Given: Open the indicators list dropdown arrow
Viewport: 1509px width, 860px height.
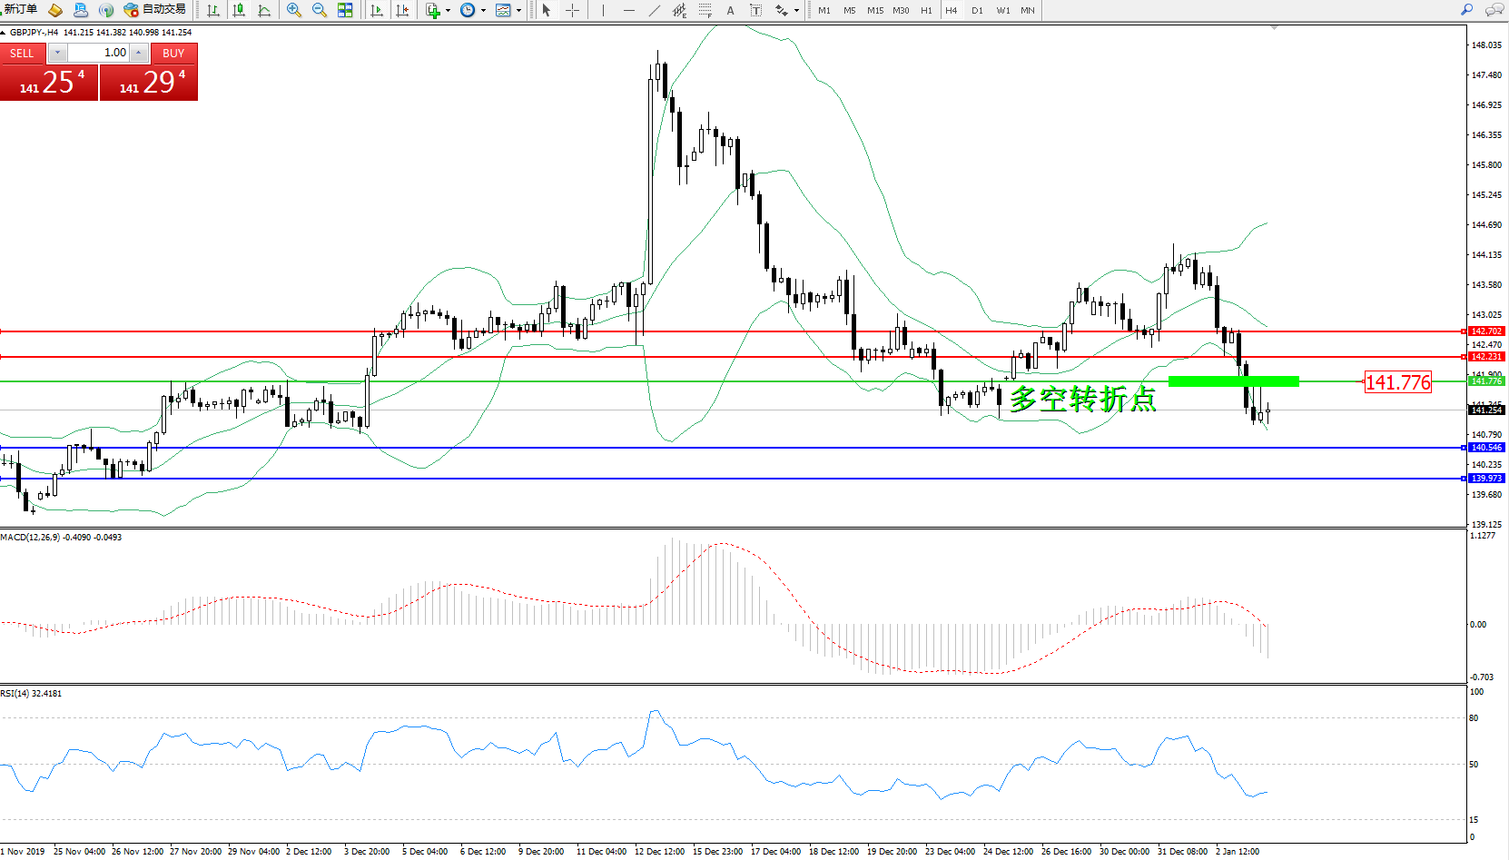Looking at the screenshot, I should pos(448,11).
